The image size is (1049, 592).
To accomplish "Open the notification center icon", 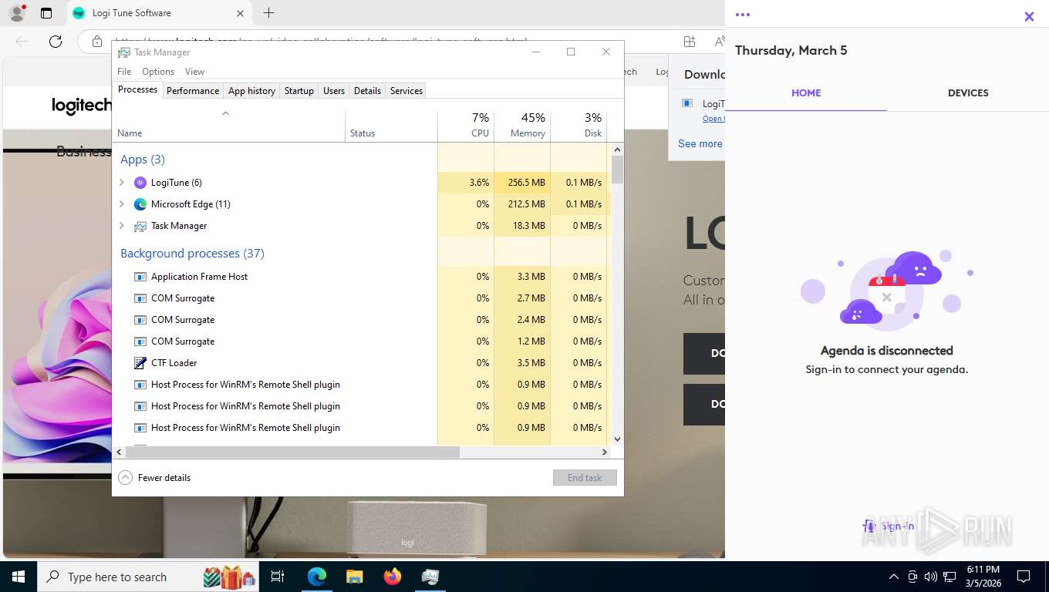I will click(x=1024, y=577).
